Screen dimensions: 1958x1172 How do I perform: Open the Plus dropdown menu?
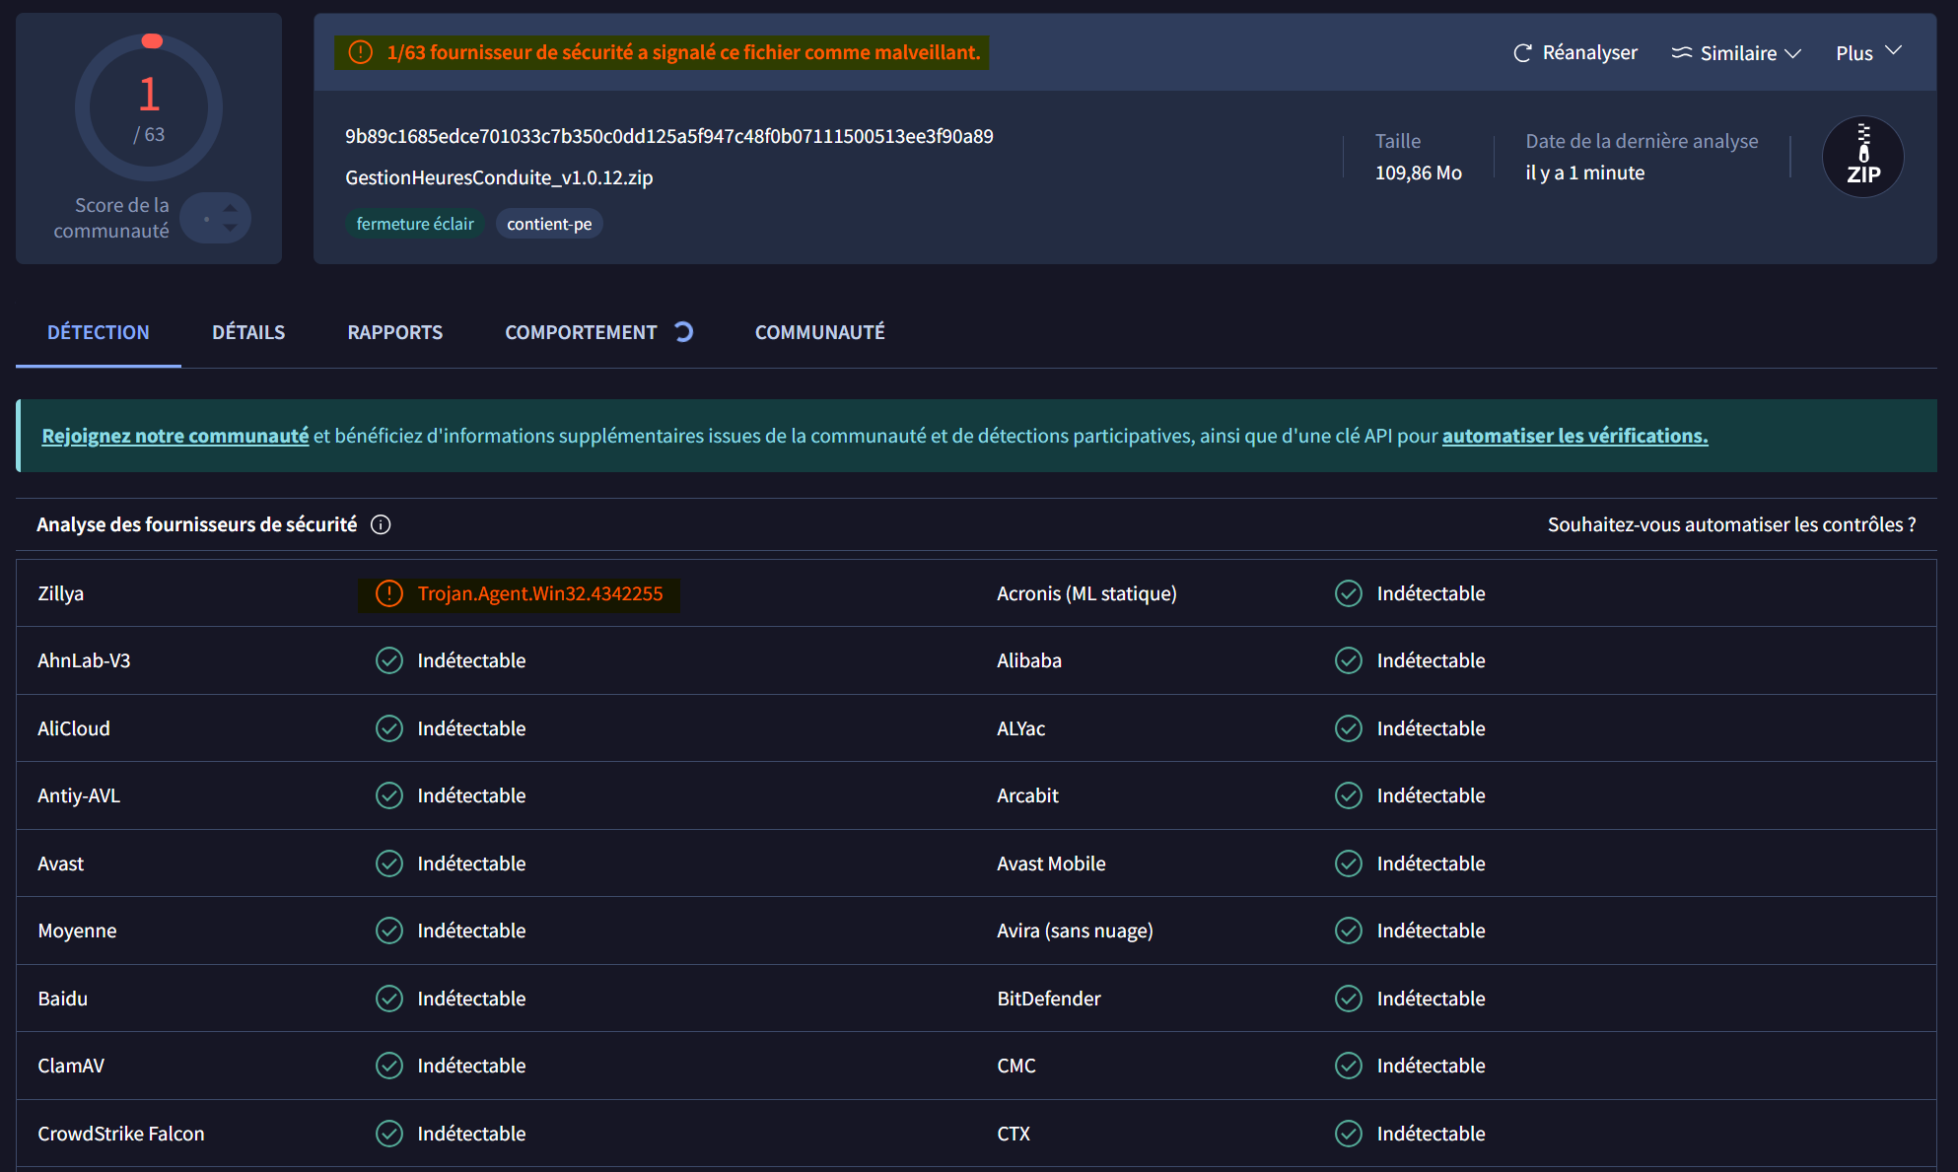point(1867,53)
